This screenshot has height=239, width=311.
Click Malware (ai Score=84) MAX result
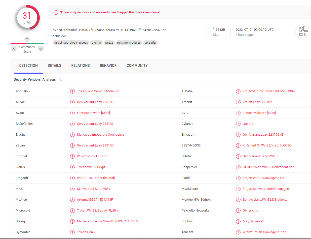pos(93,189)
